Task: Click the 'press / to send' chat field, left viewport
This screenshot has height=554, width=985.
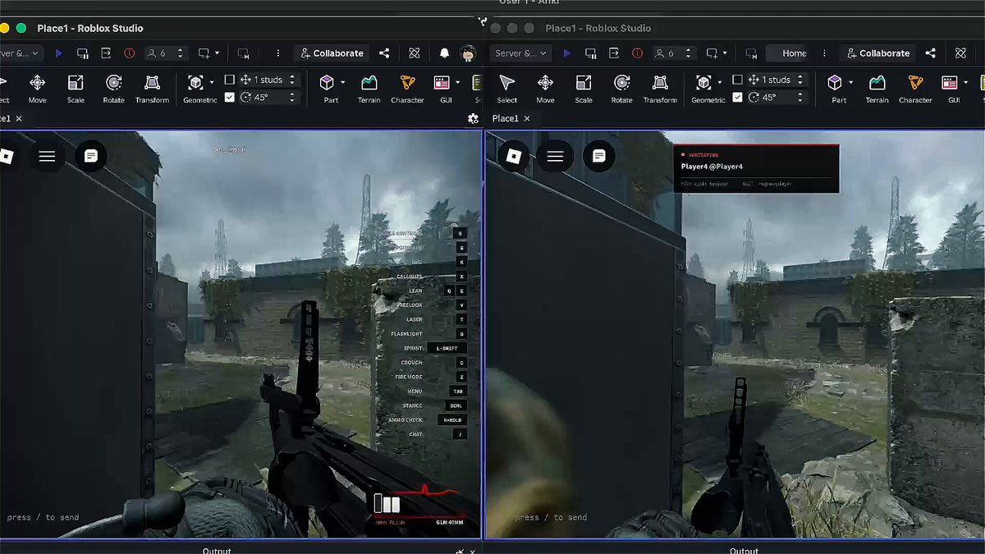Action: [x=43, y=517]
